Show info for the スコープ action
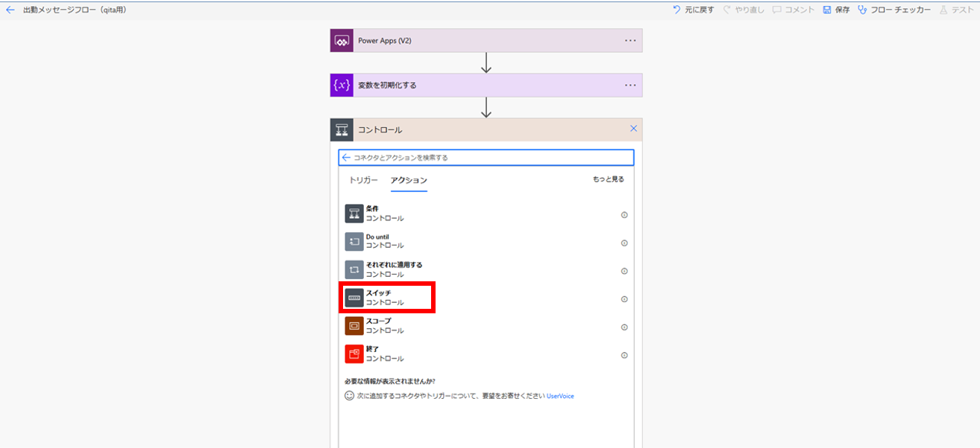This screenshot has width=980, height=448. pyautogui.click(x=624, y=327)
